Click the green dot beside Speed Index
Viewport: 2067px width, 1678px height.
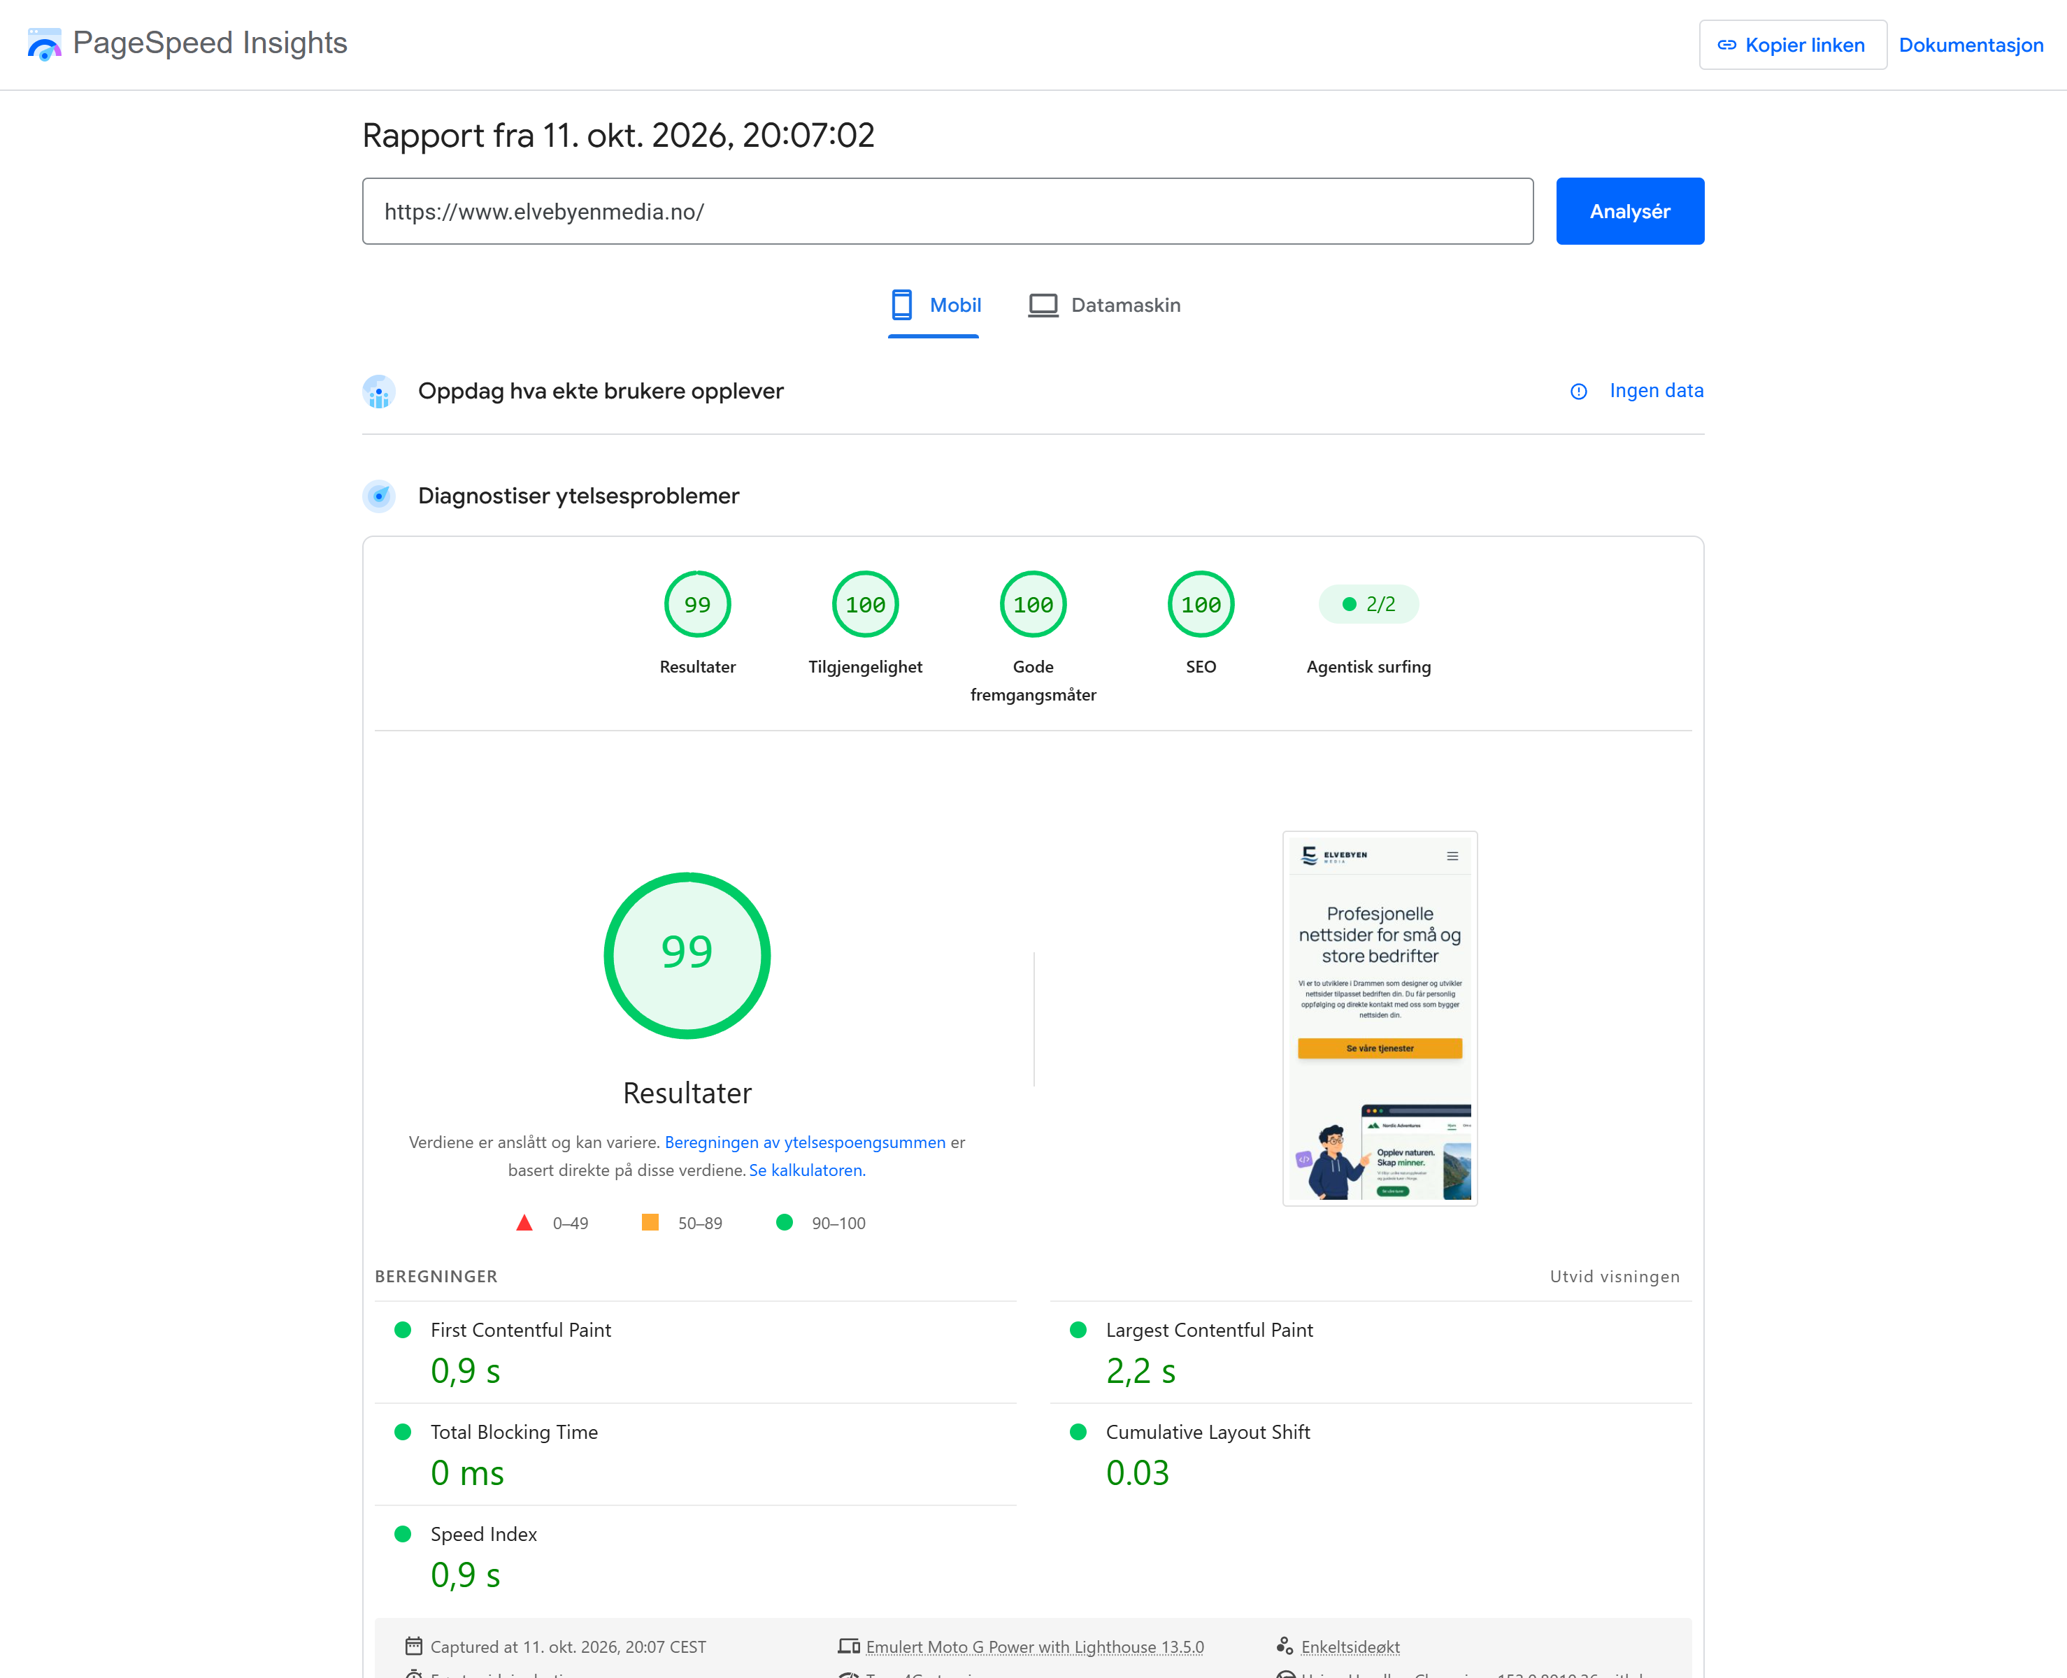(403, 1534)
